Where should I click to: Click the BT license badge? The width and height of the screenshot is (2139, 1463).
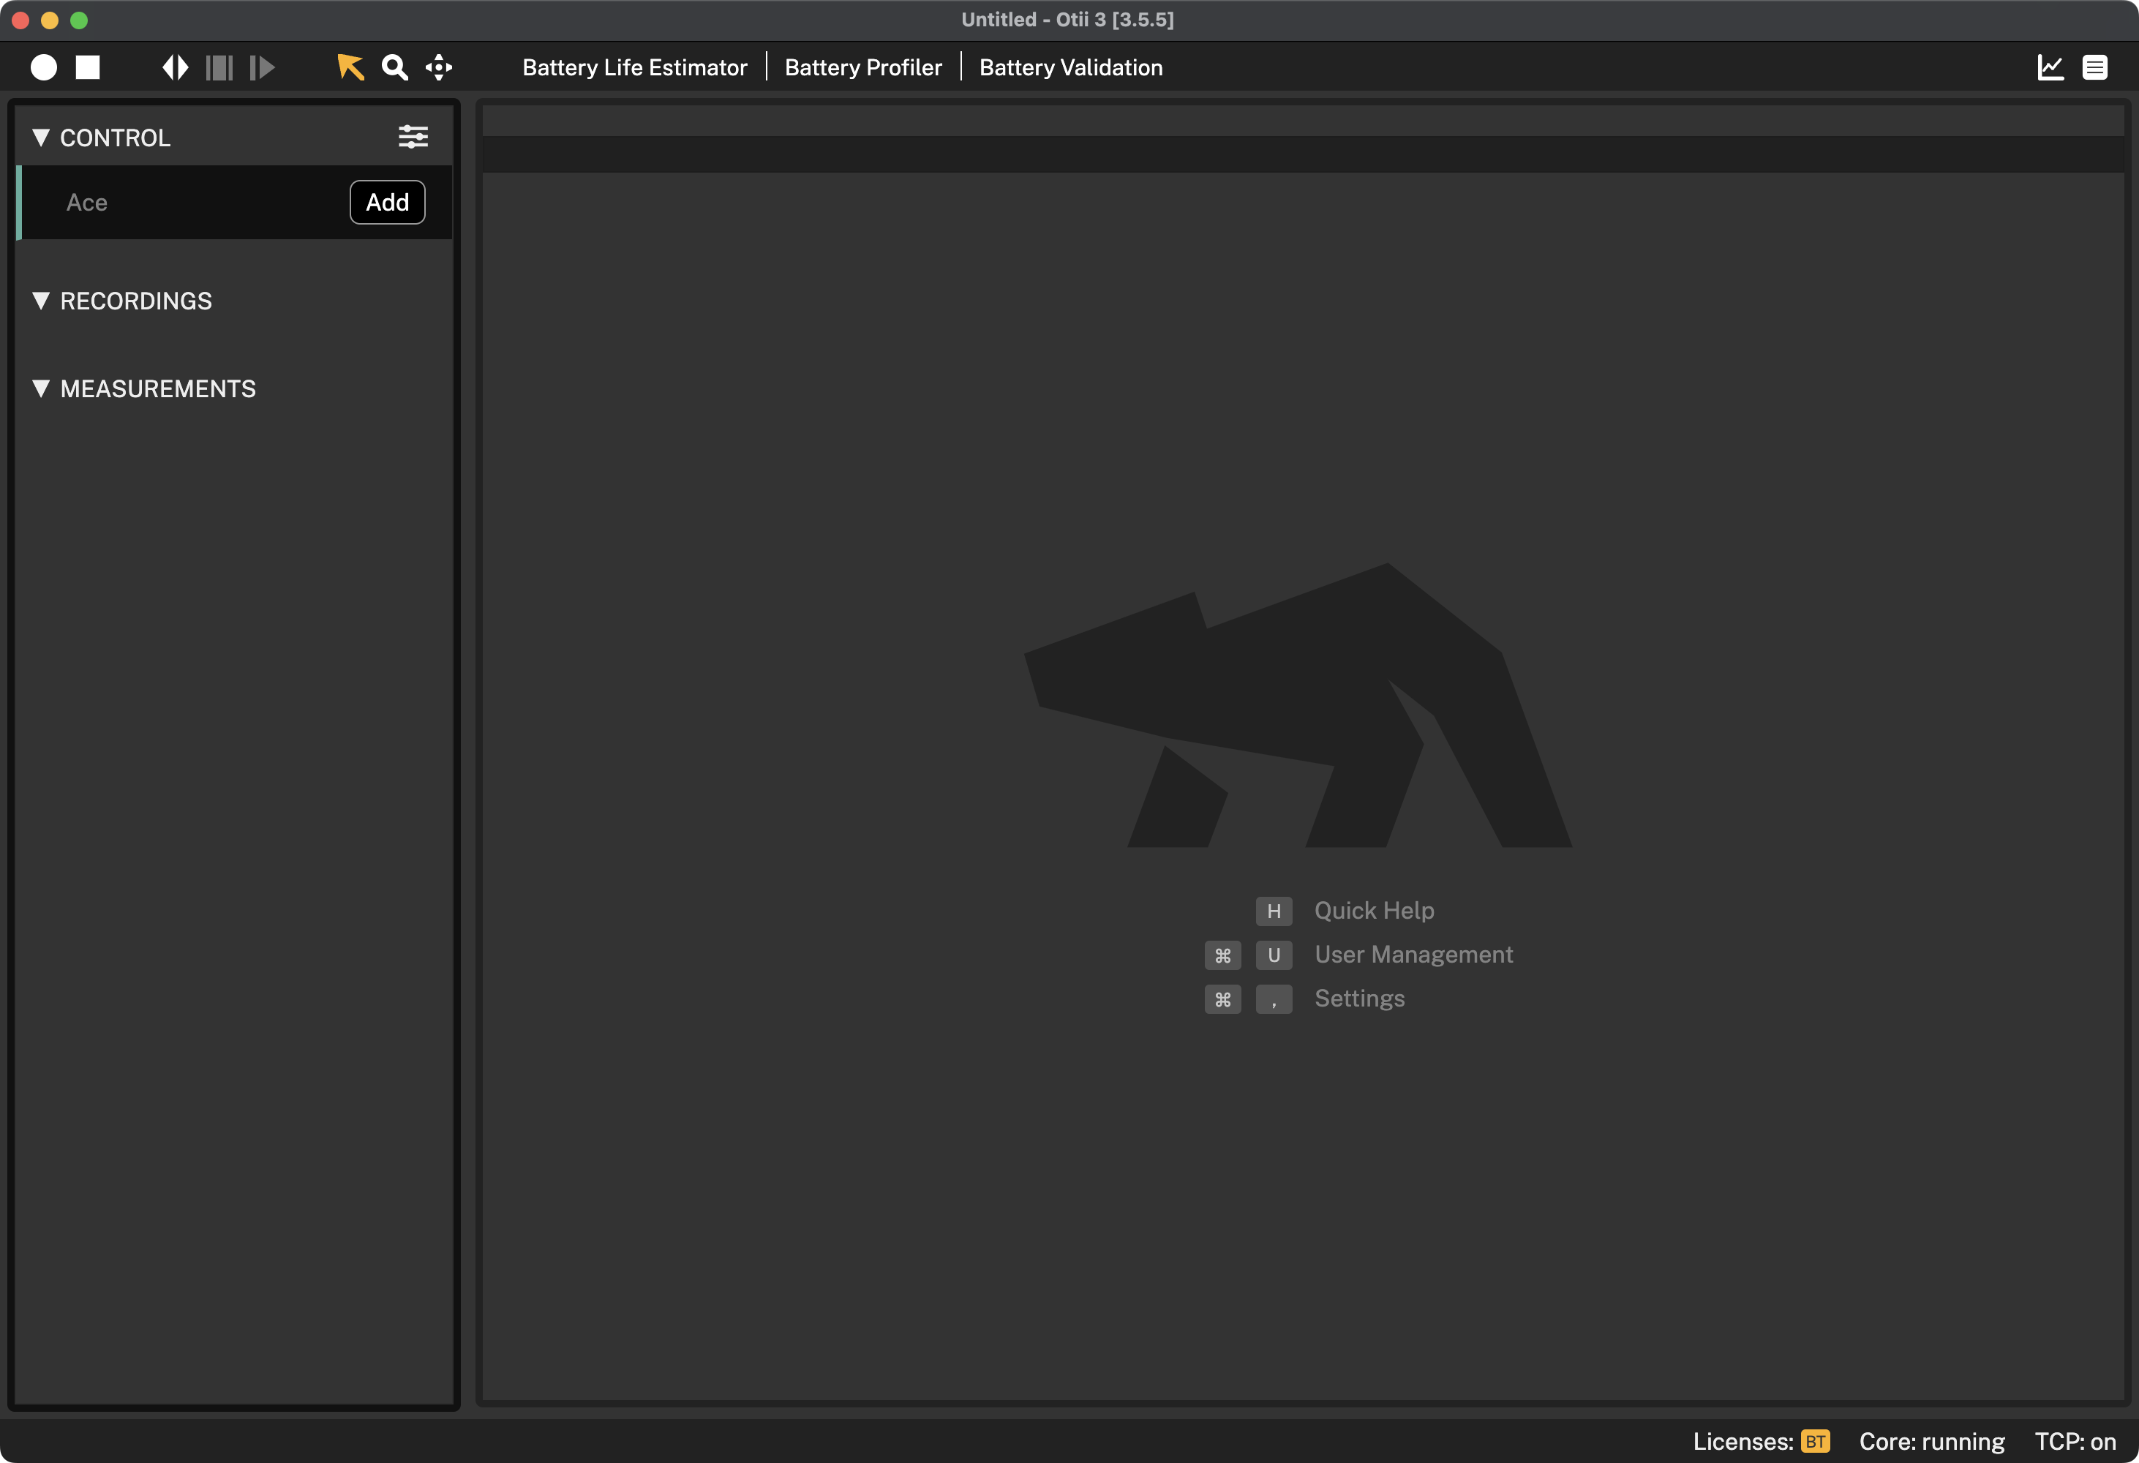click(x=1815, y=1441)
